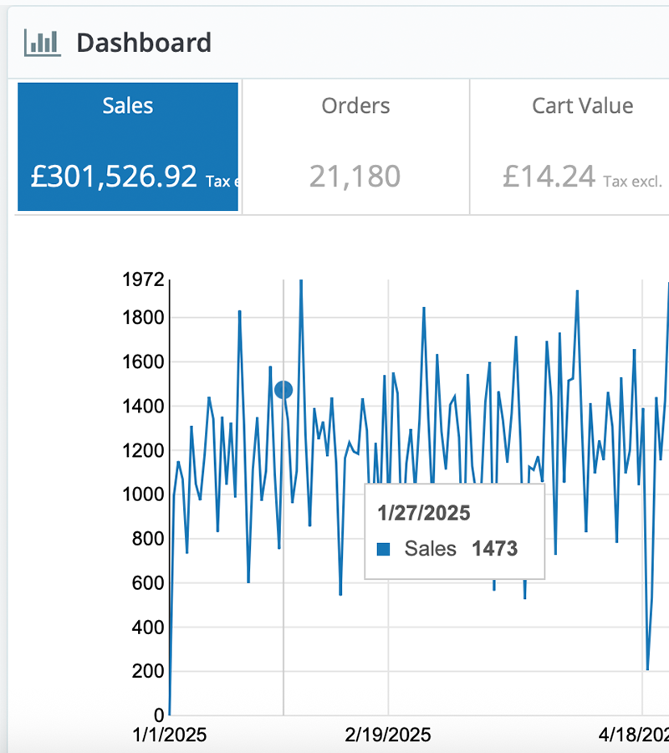This screenshot has width=669, height=753.
Task: Click the blue Sales swatch in tooltip
Action: 384,550
